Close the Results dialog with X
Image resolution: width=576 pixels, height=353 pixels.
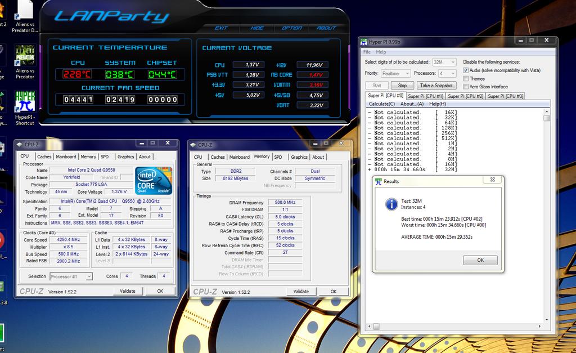tap(493, 180)
